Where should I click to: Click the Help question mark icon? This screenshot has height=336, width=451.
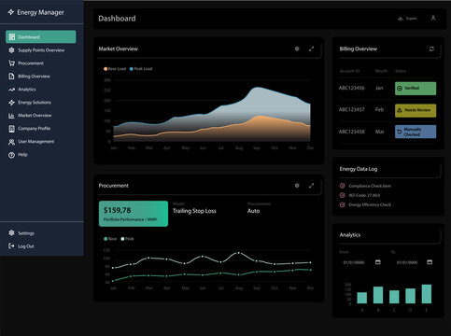11,155
